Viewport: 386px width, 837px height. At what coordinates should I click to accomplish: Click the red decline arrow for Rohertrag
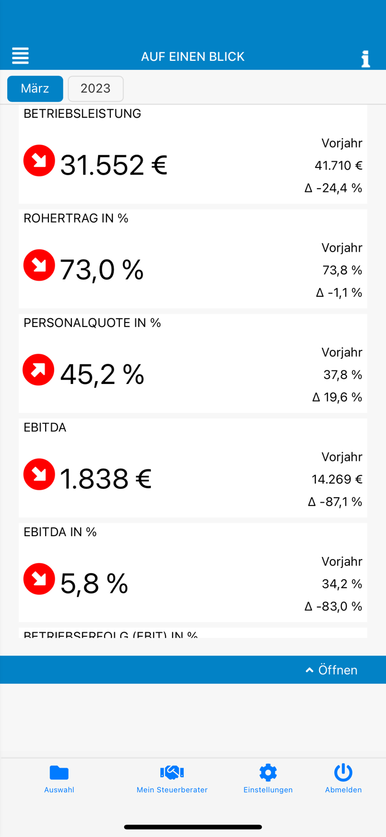(38, 265)
